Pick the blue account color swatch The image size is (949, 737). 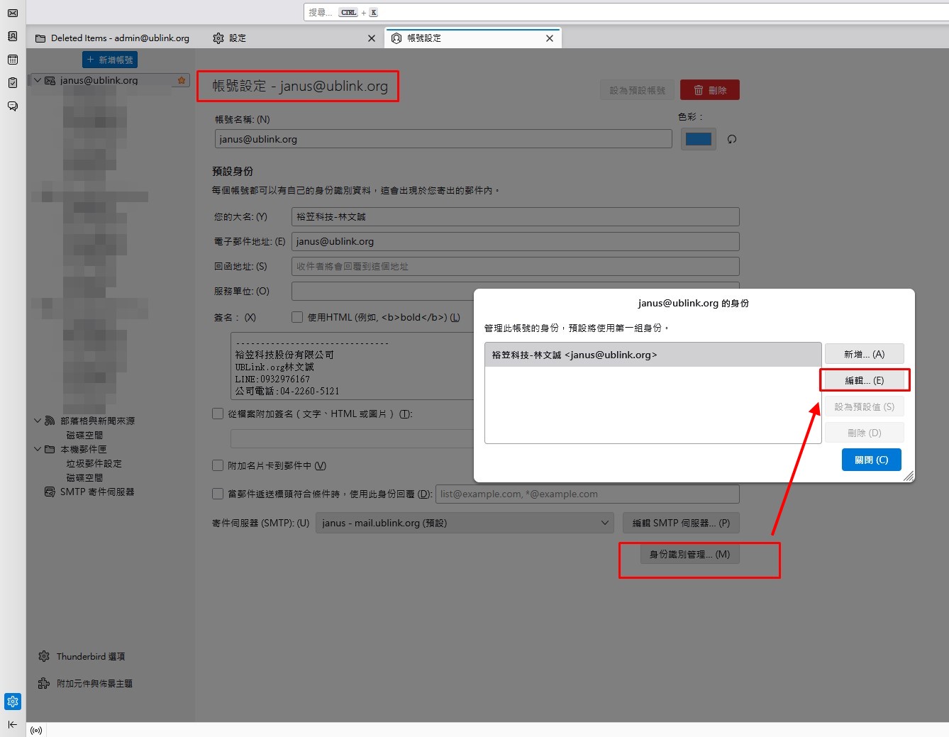(698, 139)
